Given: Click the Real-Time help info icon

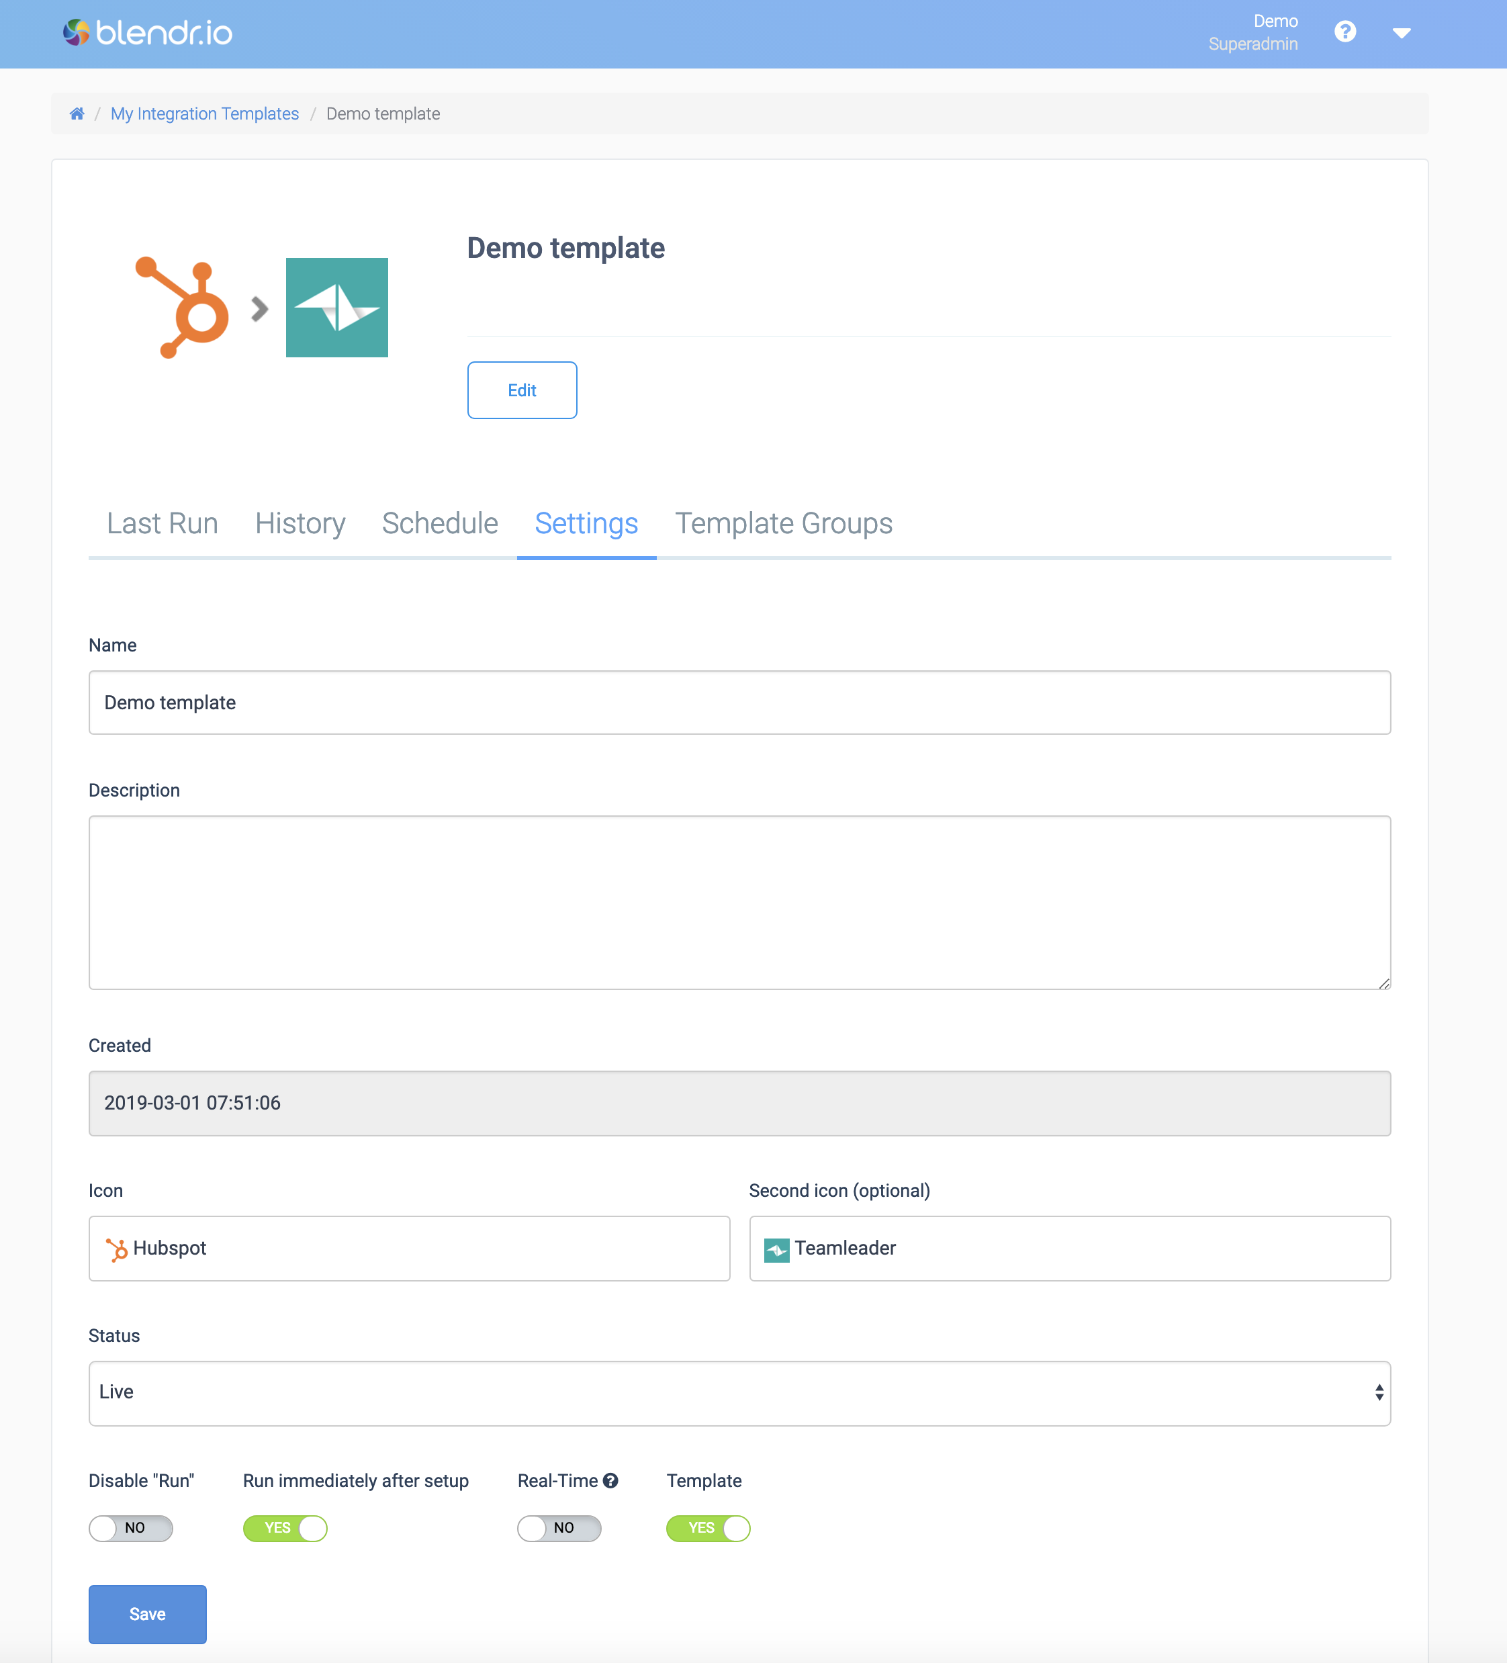Looking at the screenshot, I should [610, 1481].
